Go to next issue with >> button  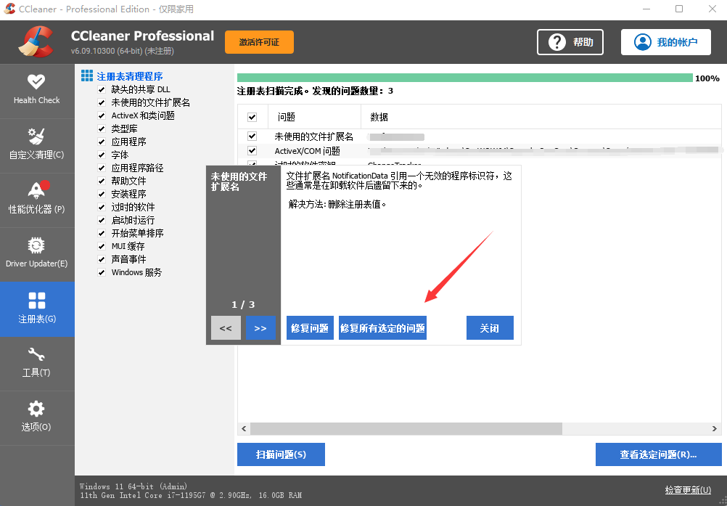(260, 328)
